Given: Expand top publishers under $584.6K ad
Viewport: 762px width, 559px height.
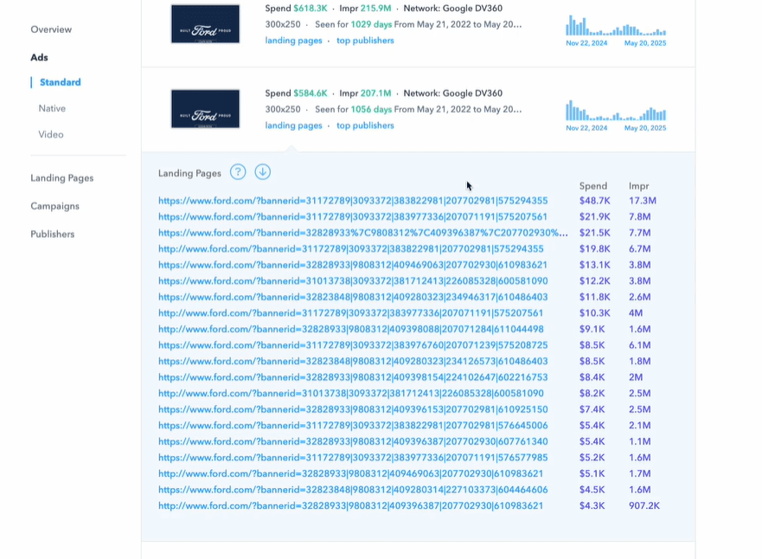Looking at the screenshot, I should [365, 125].
